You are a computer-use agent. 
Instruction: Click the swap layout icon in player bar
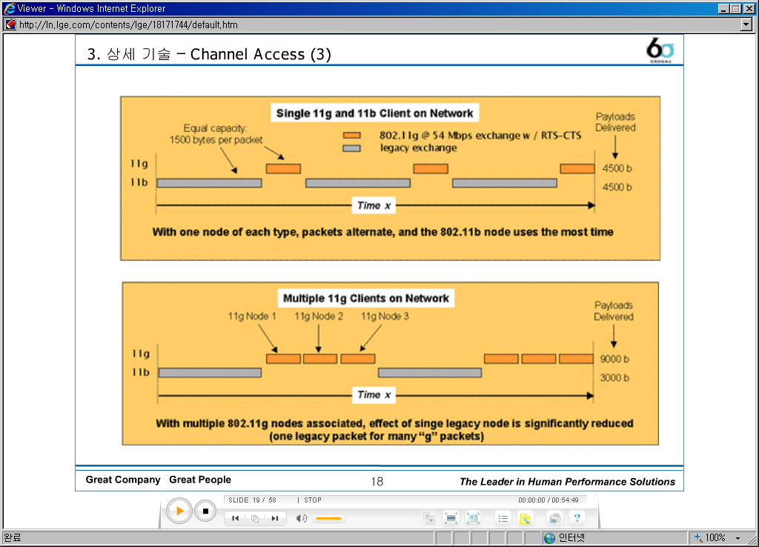point(429,518)
